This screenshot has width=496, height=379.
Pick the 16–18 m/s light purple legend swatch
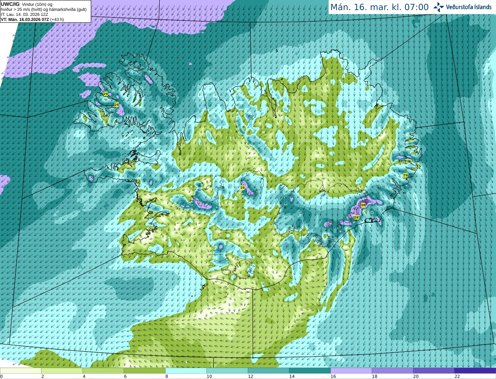[351, 370]
